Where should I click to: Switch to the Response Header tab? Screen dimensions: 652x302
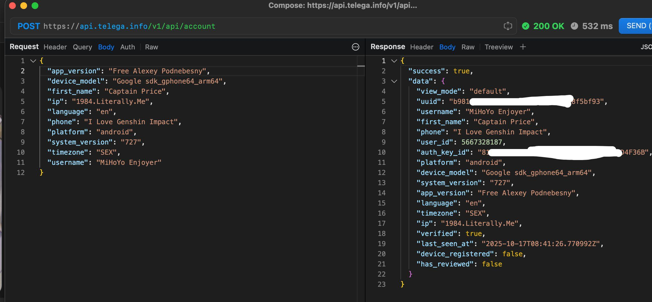422,47
